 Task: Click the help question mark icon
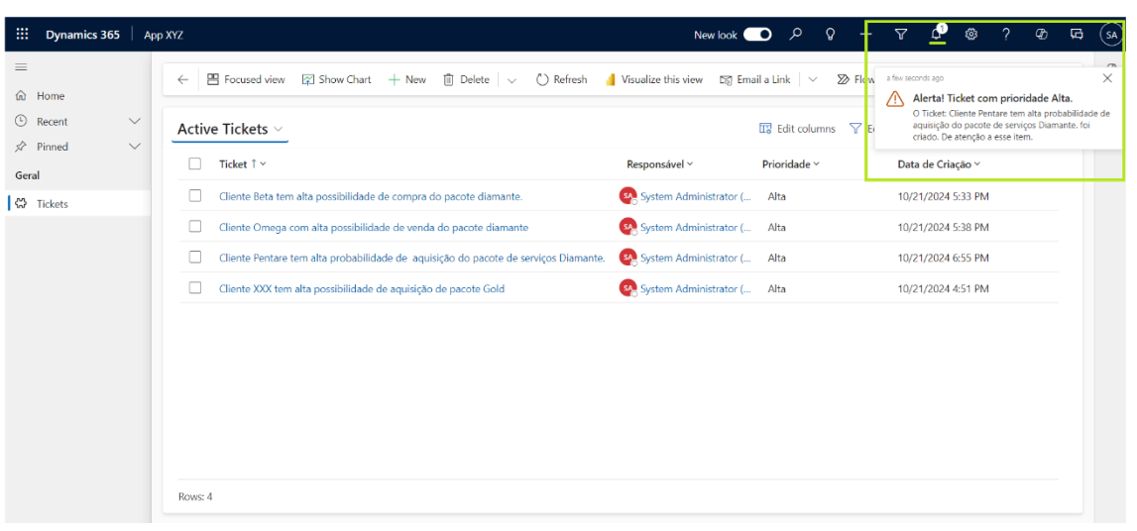[1006, 35]
